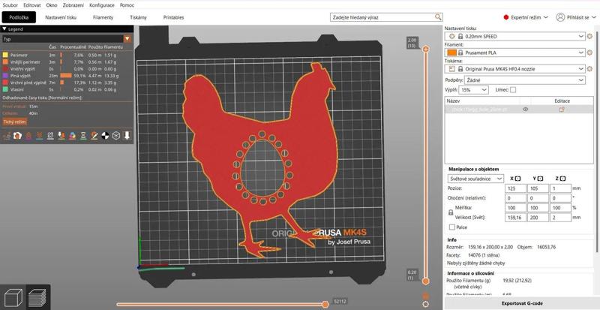Click the X axis mirror icon

pos(517,179)
